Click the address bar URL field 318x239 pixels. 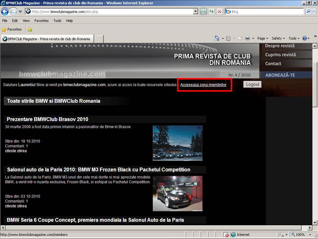point(112,11)
